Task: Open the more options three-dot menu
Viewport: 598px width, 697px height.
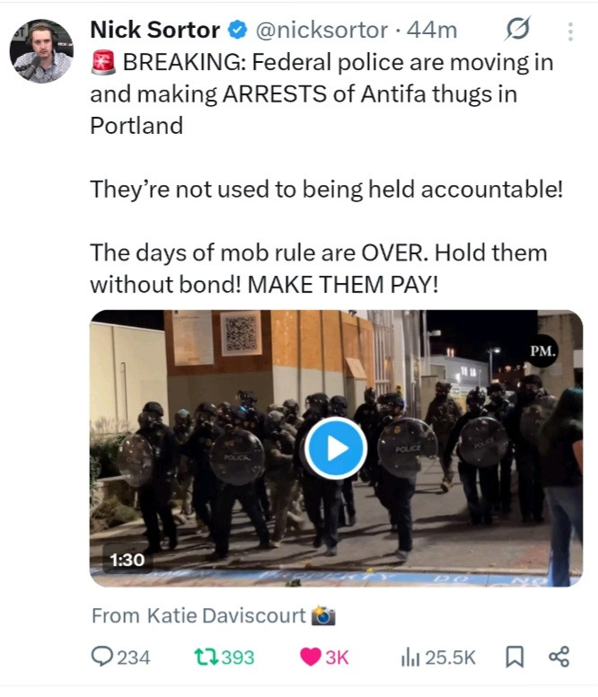Action: (x=569, y=31)
